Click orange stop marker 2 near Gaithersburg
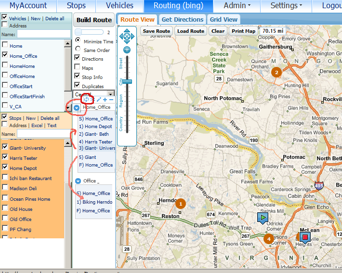This screenshot has width=342, height=273. (276, 72)
